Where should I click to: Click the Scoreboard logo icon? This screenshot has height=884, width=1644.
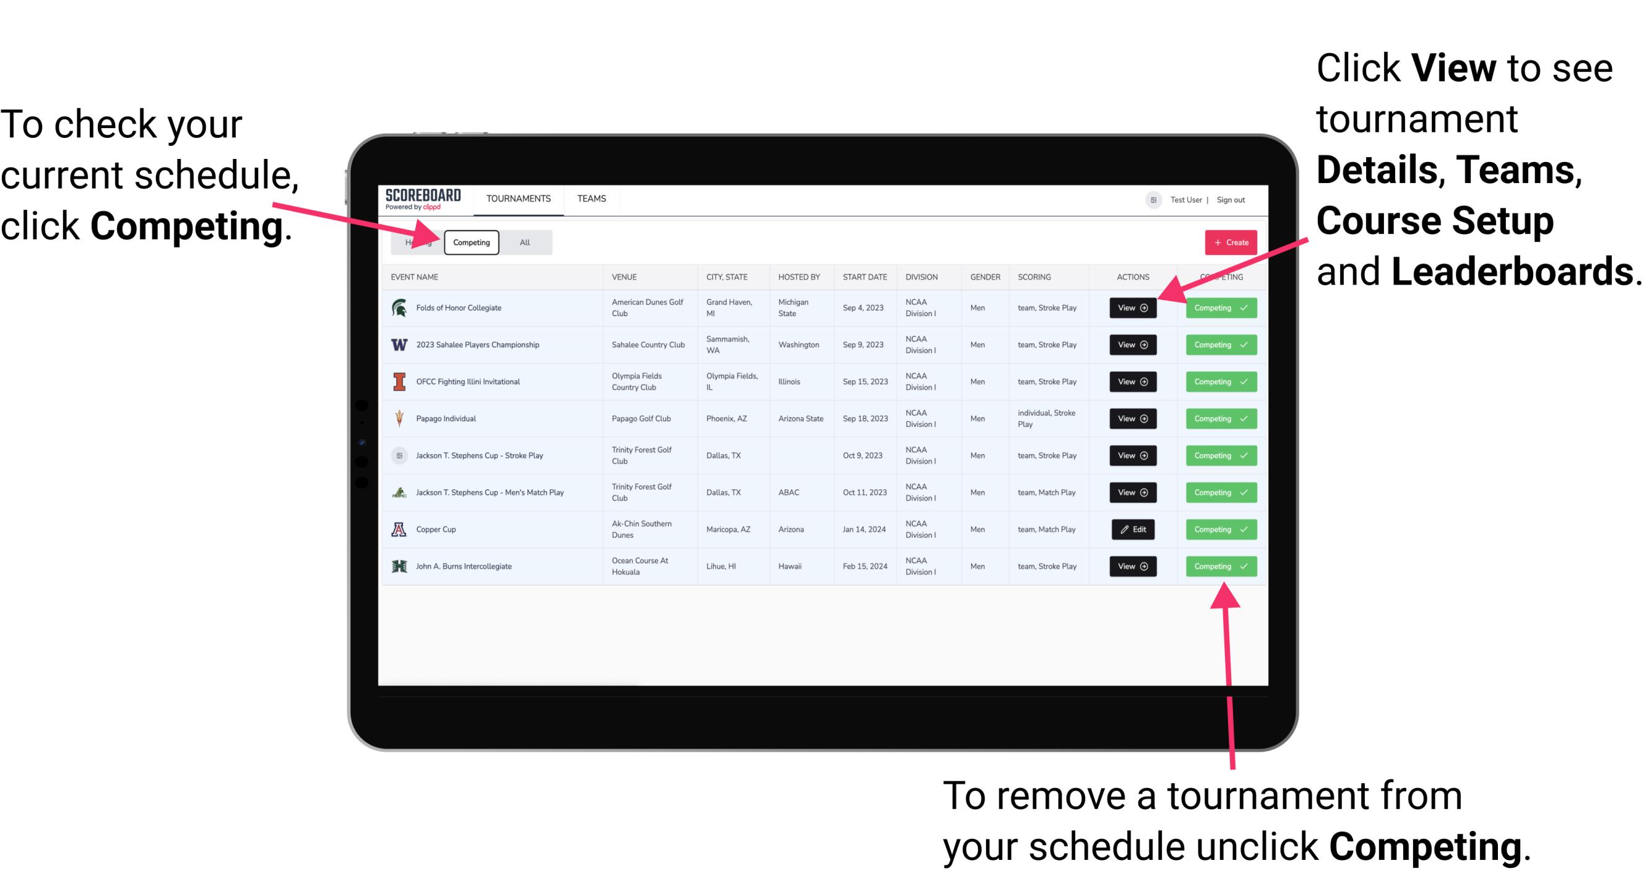point(426,199)
